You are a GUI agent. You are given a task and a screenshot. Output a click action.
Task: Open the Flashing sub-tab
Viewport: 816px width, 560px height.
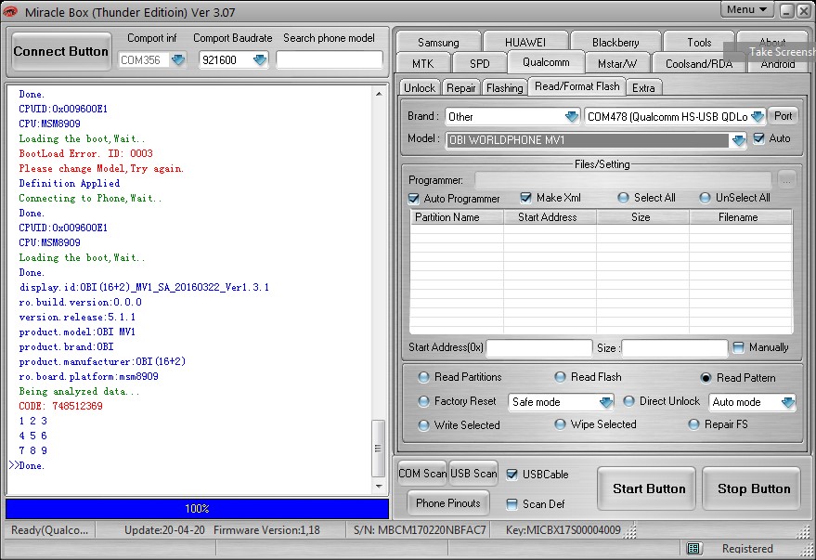click(504, 88)
